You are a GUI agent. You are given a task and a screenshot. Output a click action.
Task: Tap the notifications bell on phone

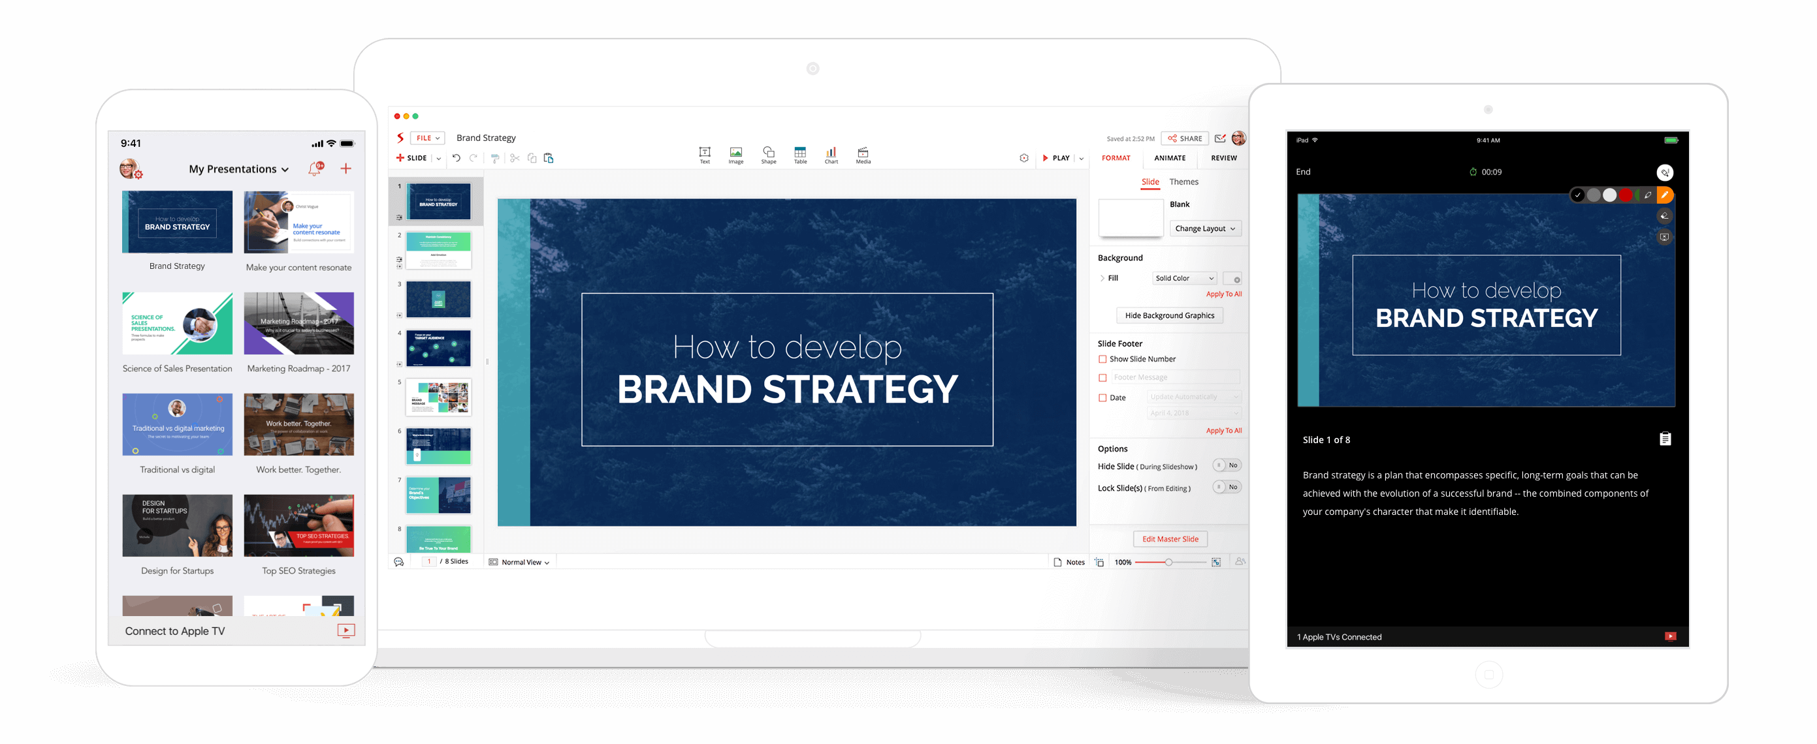pyautogui.click(x=315, y=169)
